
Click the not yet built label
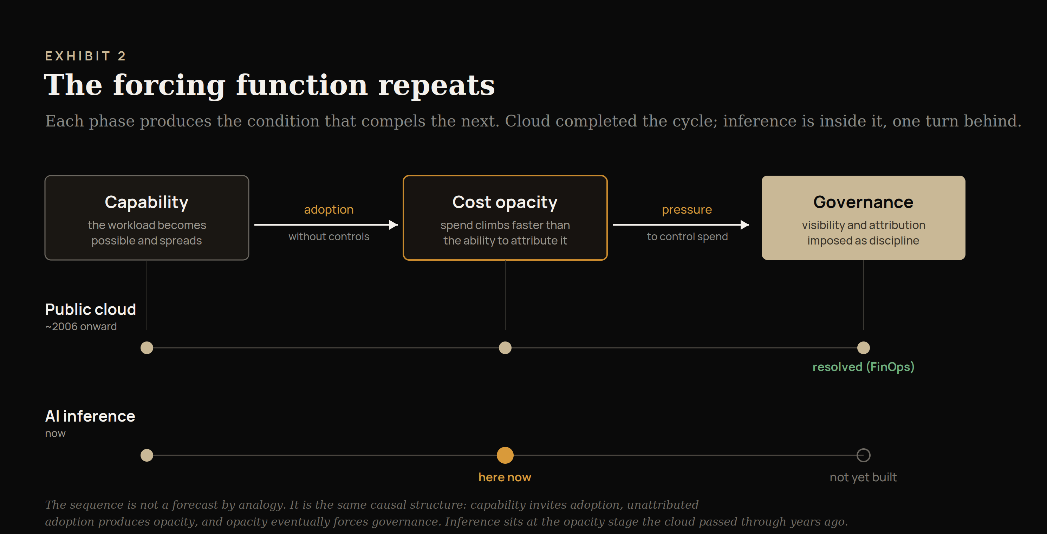863,477
